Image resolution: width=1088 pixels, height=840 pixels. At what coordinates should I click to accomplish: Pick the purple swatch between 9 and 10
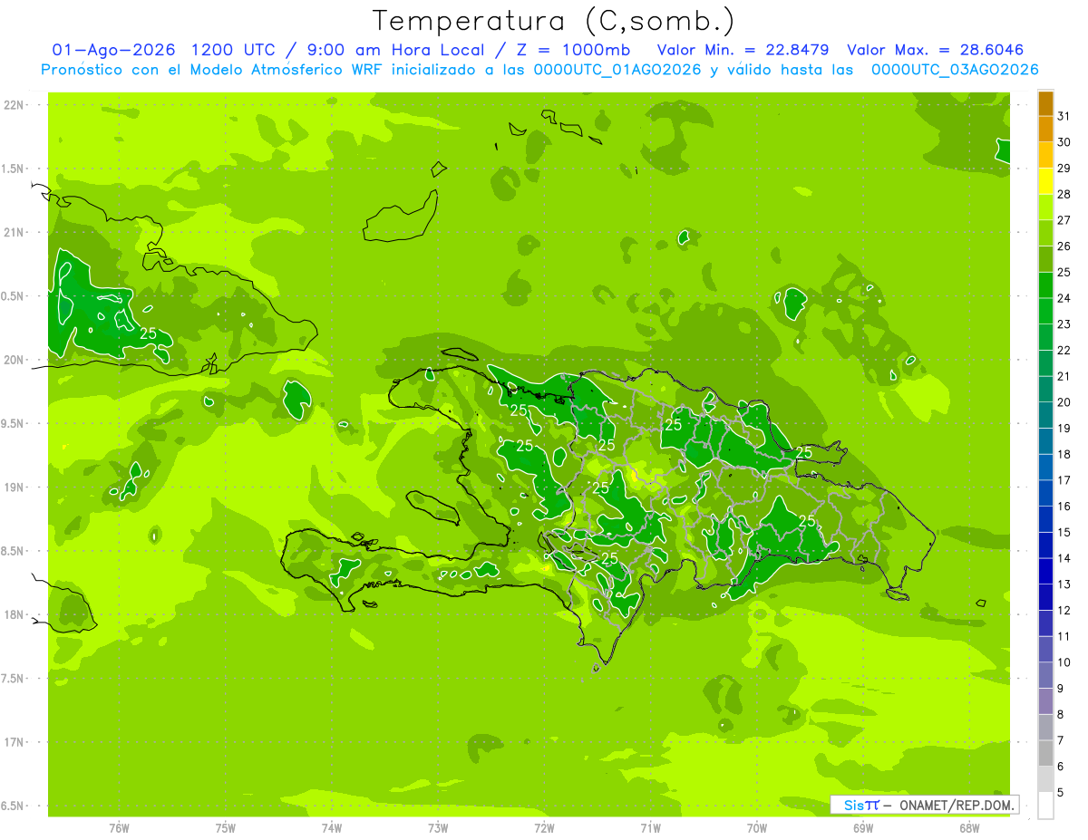(x=1045, y=675)
